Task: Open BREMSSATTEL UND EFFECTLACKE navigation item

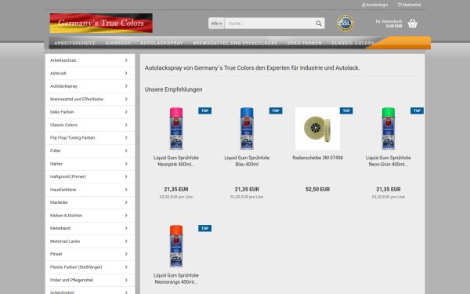Action: [x=235, y=43]
